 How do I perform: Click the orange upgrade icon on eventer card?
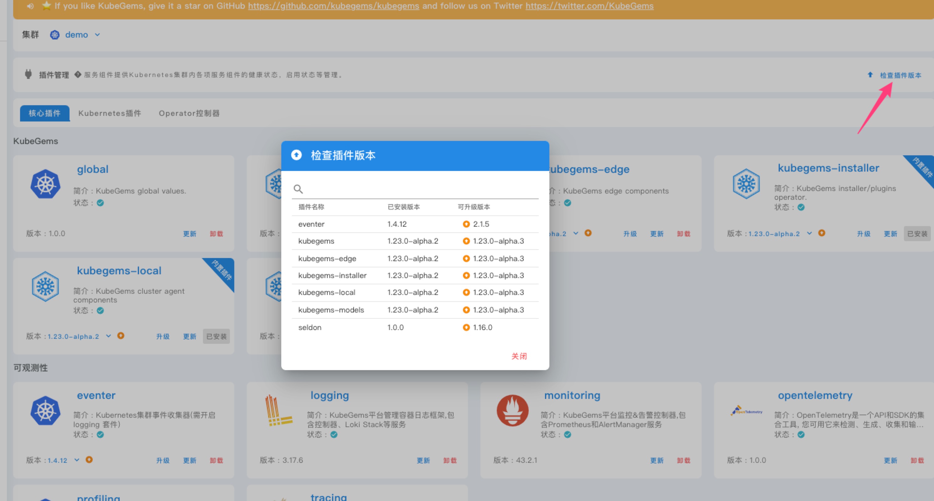coord(89,460)
